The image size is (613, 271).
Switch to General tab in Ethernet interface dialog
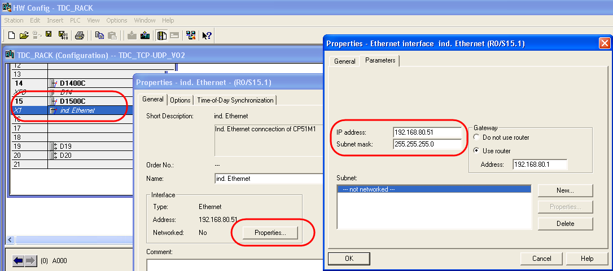point(345,61)
